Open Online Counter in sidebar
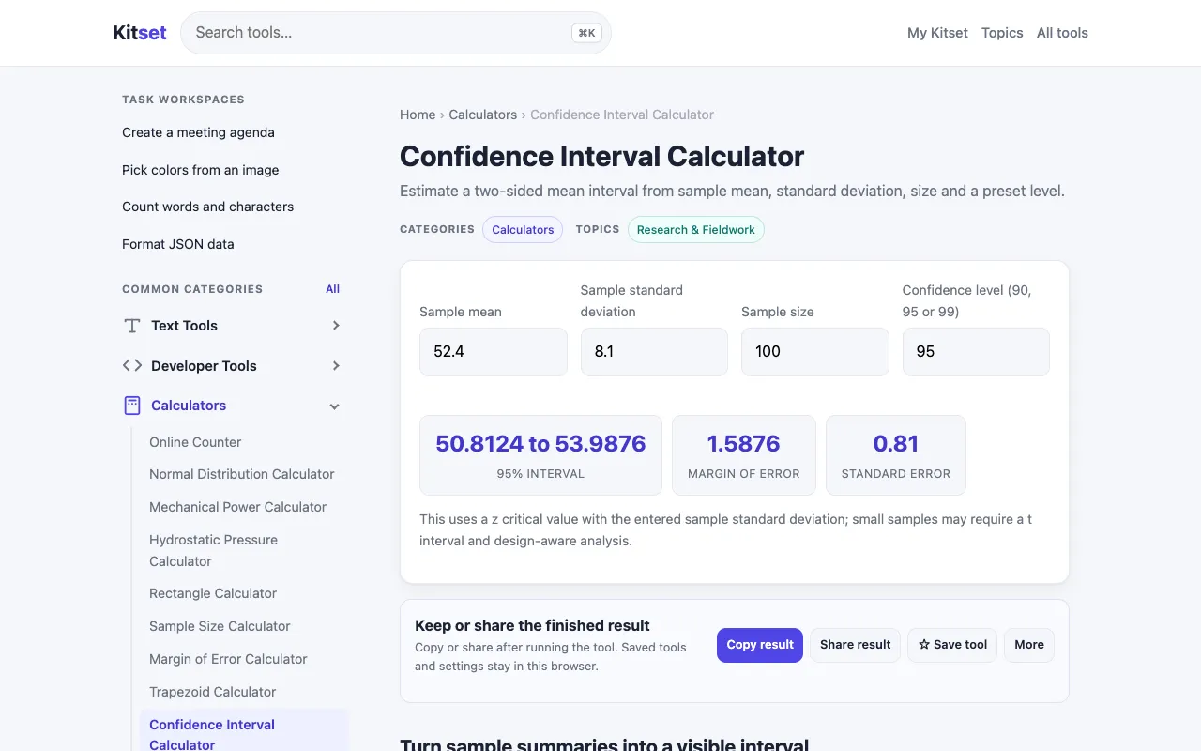The image size is (1201, 751). pos(195,442)
